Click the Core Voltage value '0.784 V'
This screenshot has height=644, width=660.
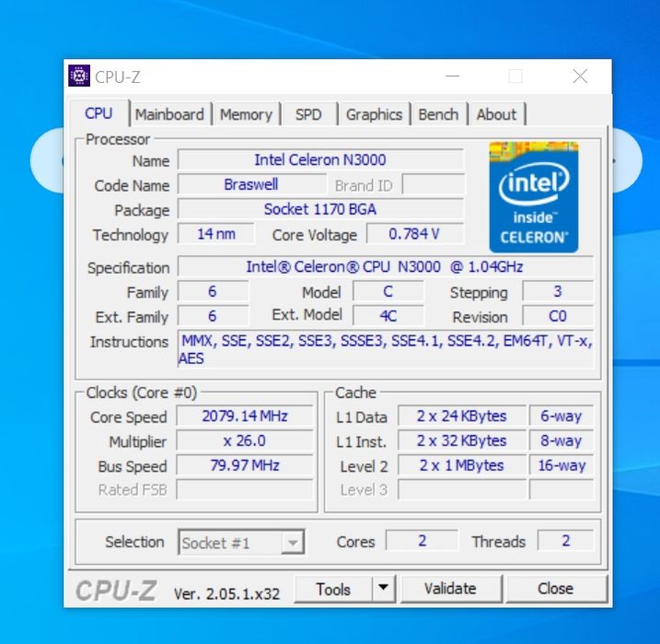(x=414, y=234)
